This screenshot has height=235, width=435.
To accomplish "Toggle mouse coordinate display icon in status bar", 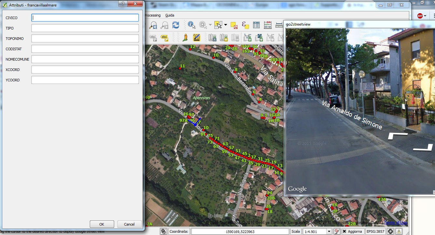I will 164,231.
